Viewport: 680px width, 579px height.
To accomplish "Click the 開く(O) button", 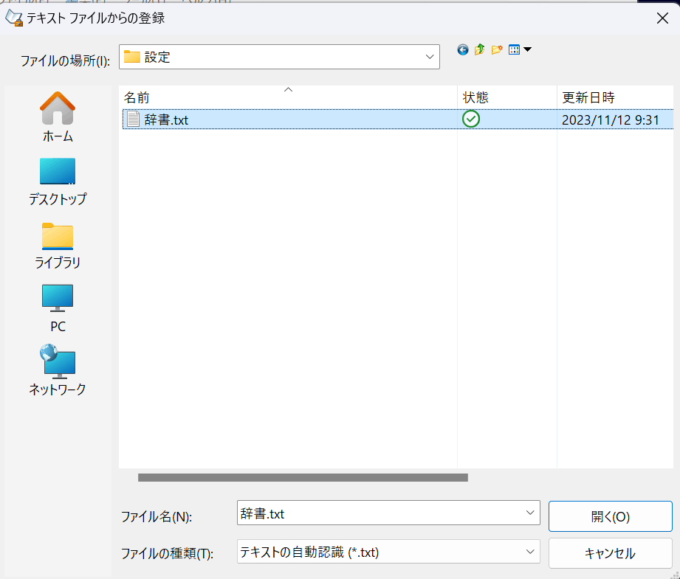I will (x=610, y=516).
